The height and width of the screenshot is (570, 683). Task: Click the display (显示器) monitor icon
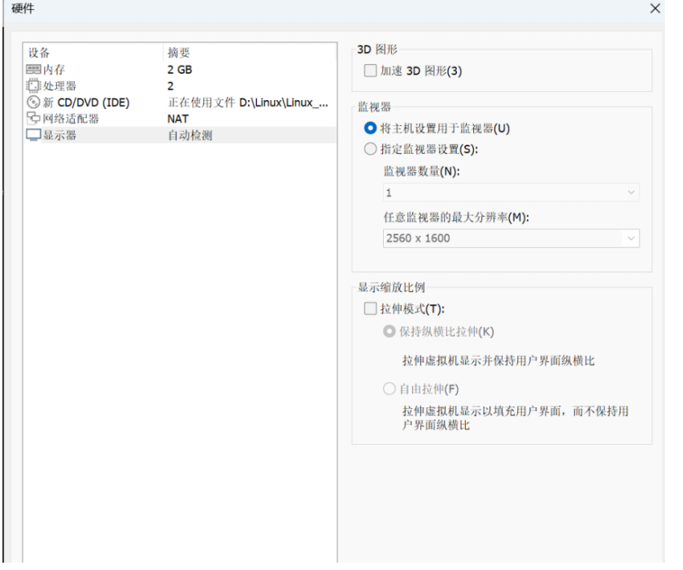pos(33,135)
